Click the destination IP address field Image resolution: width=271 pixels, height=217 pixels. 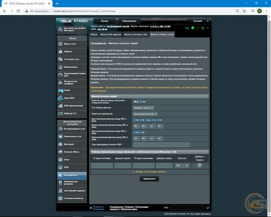[144, 165]
